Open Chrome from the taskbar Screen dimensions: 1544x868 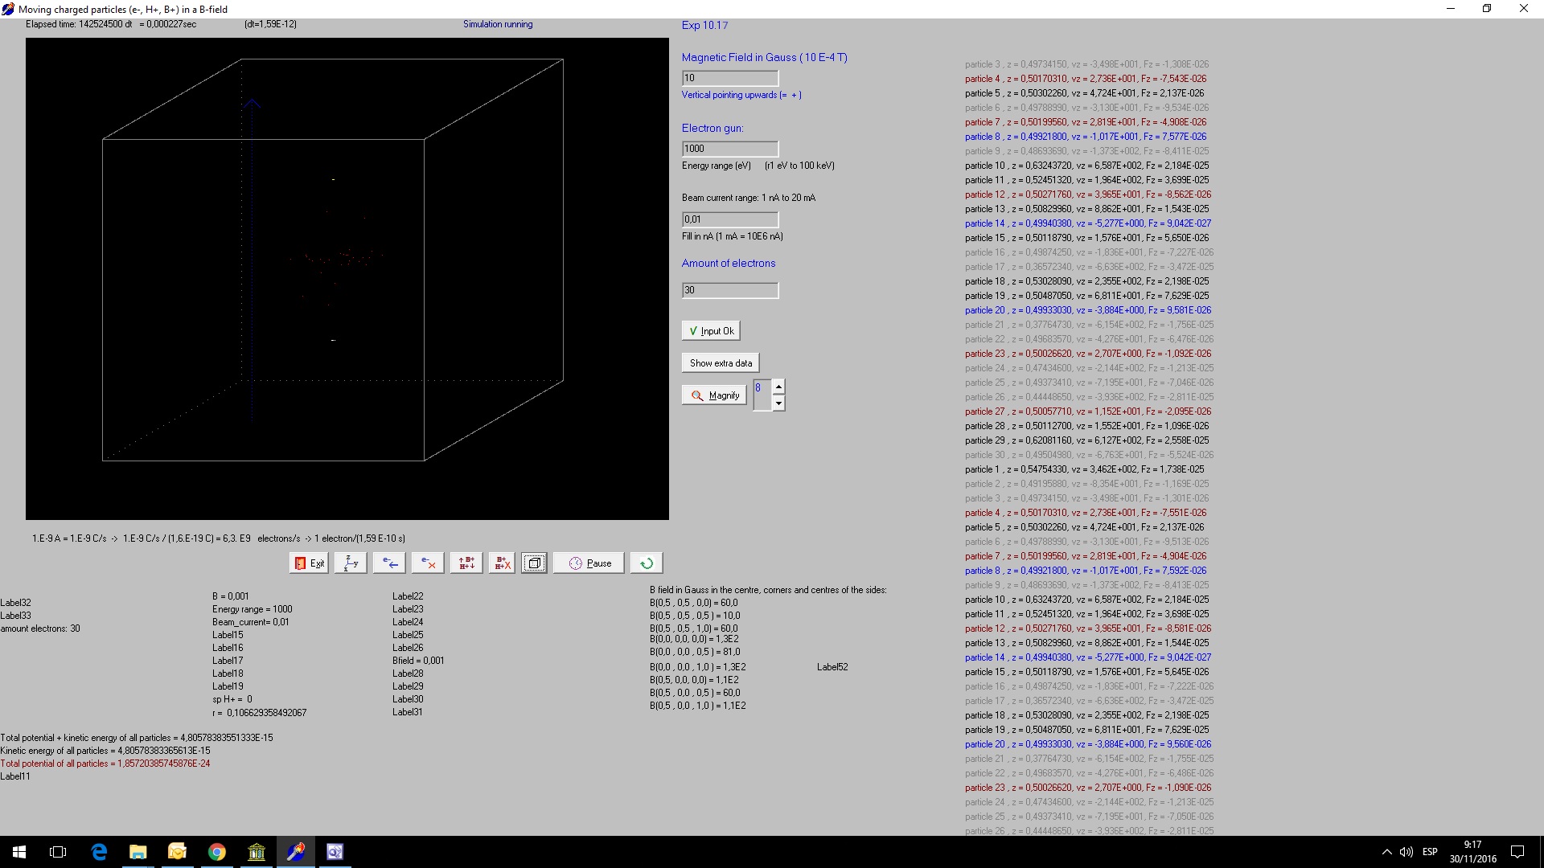click(x=216, y=852)
